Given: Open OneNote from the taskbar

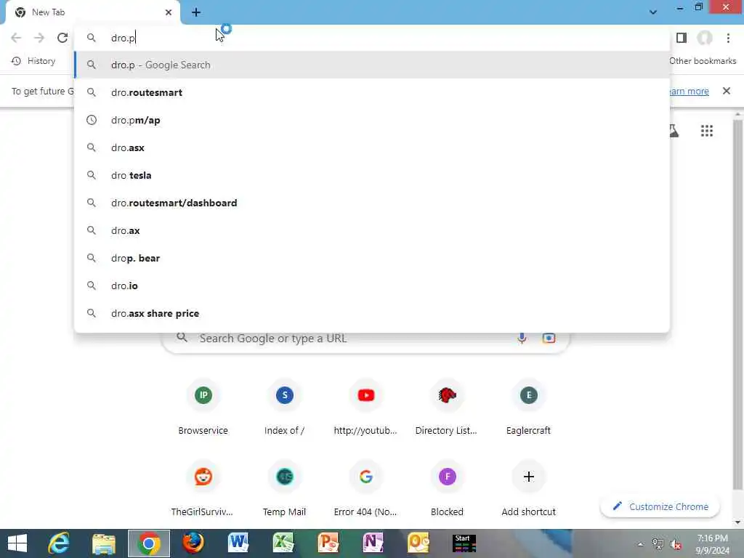Looking at the screenshot, I should (x=373, y=543).
